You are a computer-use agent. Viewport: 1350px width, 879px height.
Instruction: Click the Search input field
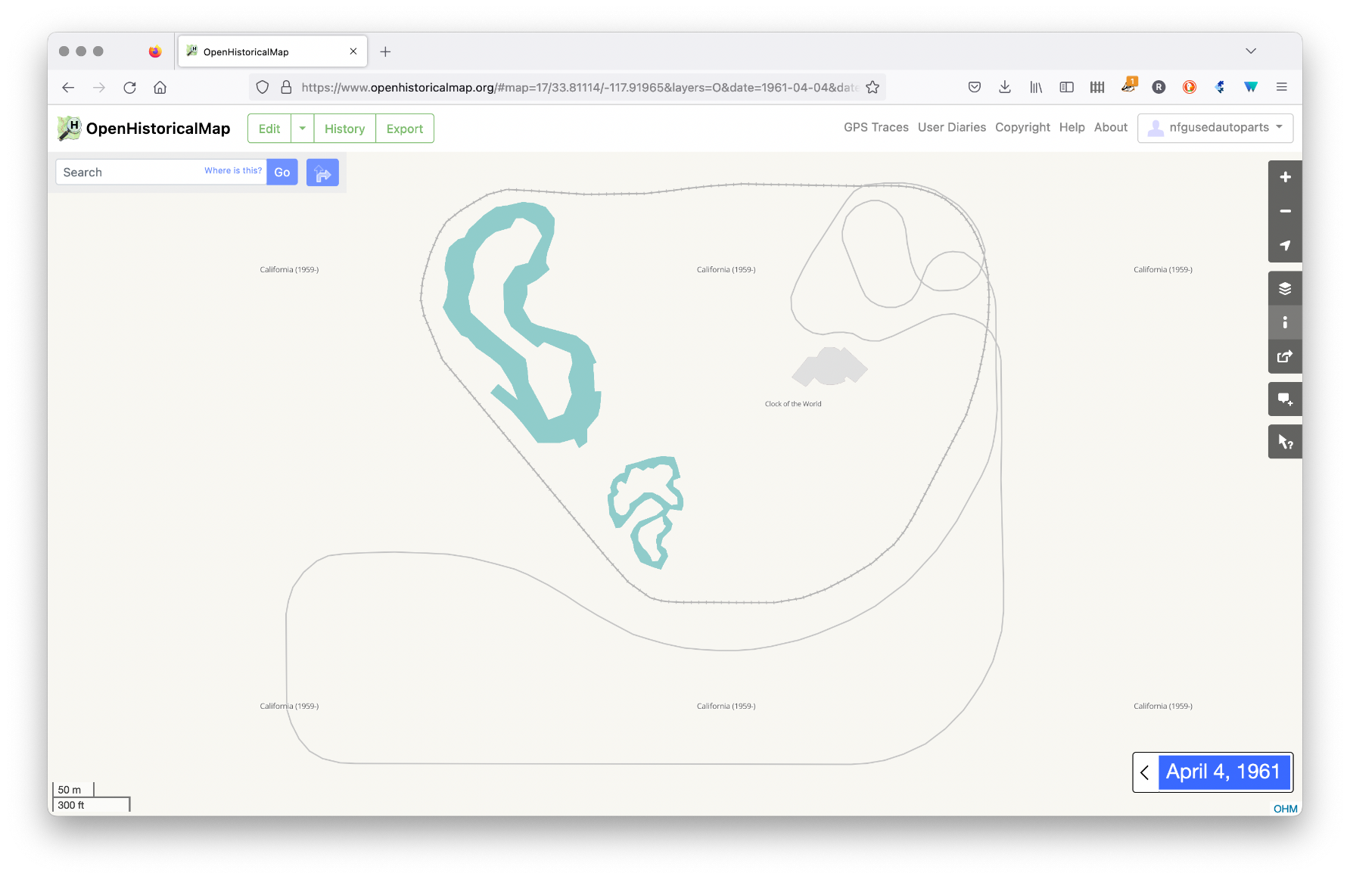coord(130,172)
